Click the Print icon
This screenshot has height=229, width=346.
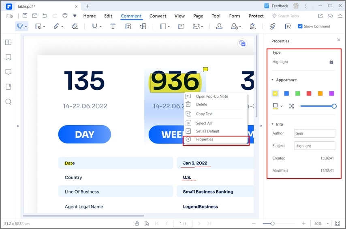coord(65,16)
